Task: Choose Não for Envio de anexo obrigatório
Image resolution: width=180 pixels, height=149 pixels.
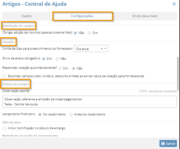Action: 57,59
